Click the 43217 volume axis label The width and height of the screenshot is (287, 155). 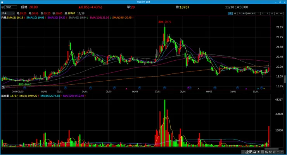[x=279, y=100]
